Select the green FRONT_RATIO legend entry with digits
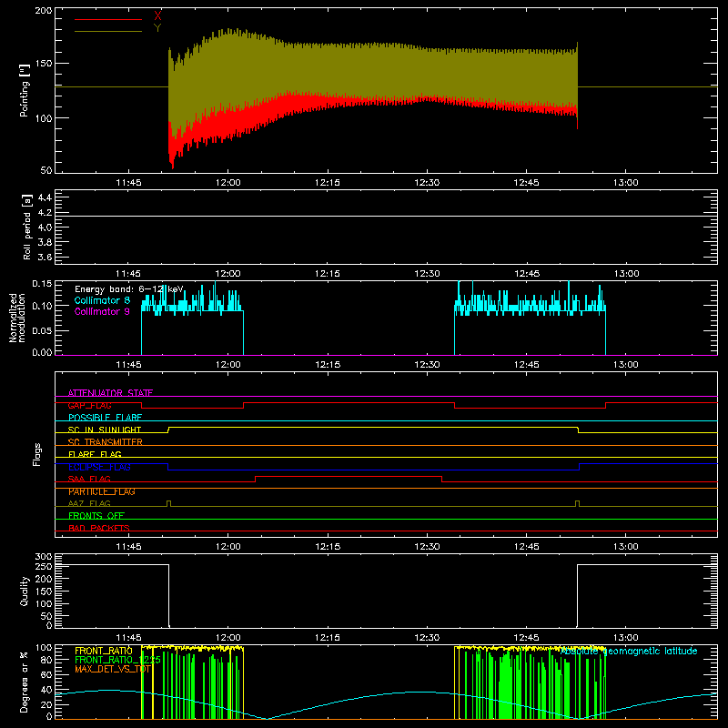The height and width of the screenshot is (728, 728). [x=117, y=660]
